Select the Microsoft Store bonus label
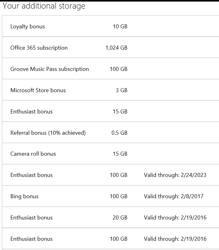The height and width of the screenshot is (250, 219). (x=38, y=90)
